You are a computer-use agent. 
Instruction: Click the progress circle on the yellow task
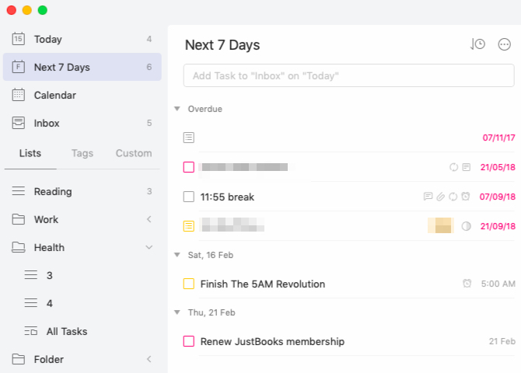467,226
